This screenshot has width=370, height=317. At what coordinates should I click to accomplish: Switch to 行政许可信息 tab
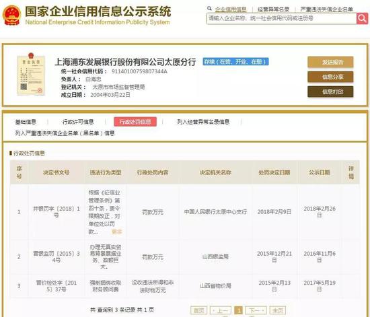(78, 122)
